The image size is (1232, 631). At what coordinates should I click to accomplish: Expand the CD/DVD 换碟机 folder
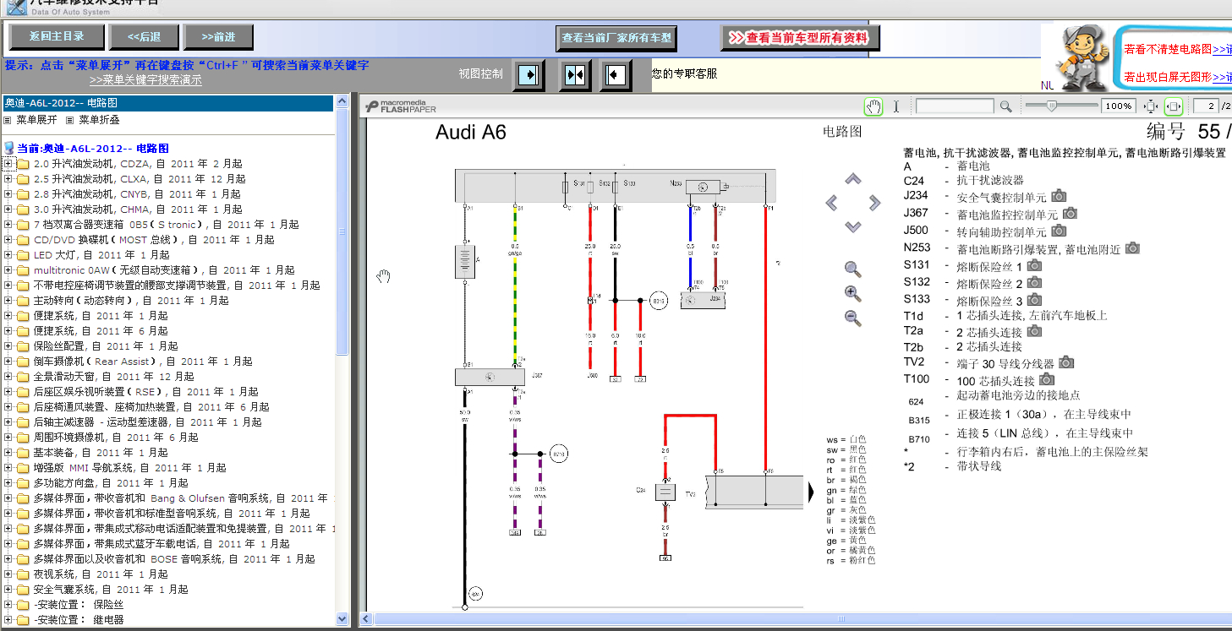(x=8, y=240)
